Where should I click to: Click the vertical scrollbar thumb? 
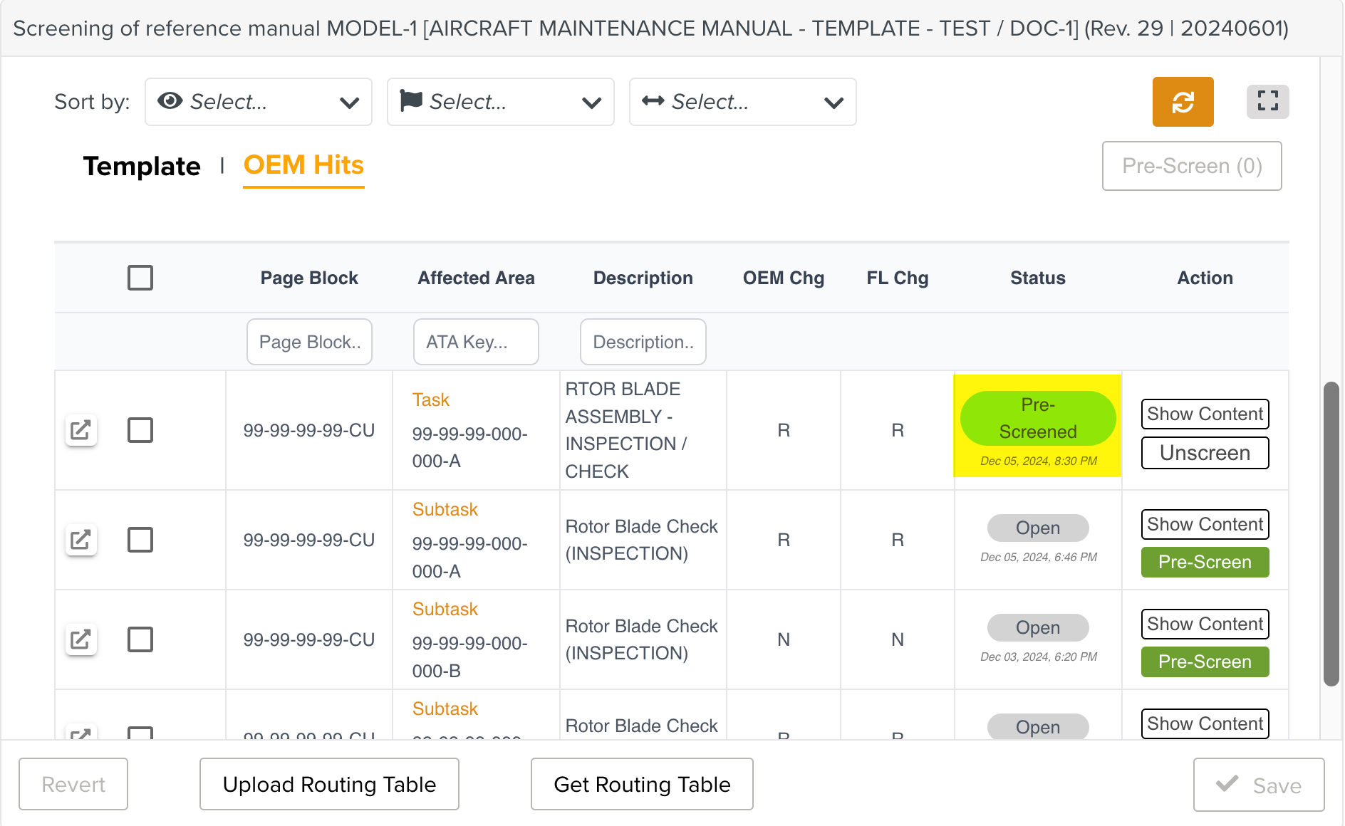pos(1331,534)
